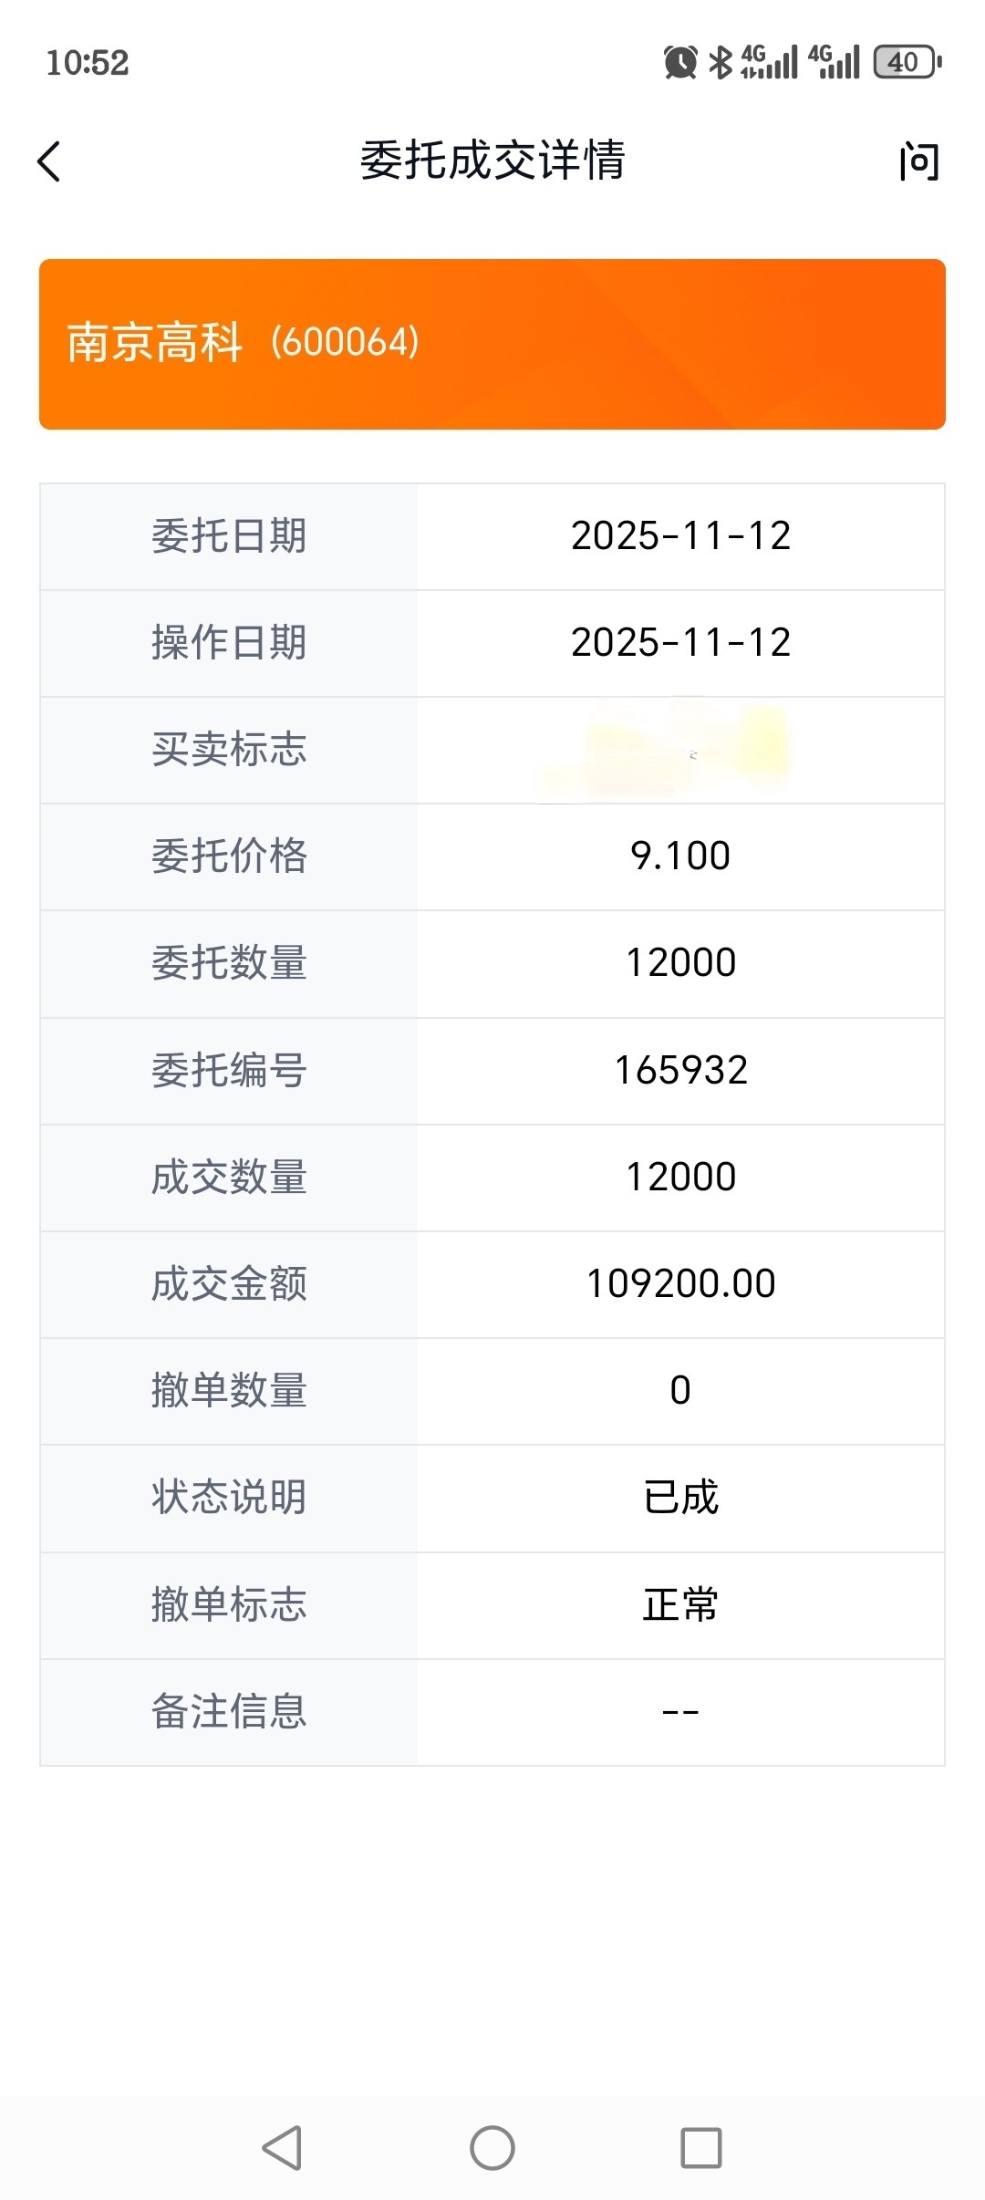Tap the 撤单标志 value 正常

[x=680, y=1605]
